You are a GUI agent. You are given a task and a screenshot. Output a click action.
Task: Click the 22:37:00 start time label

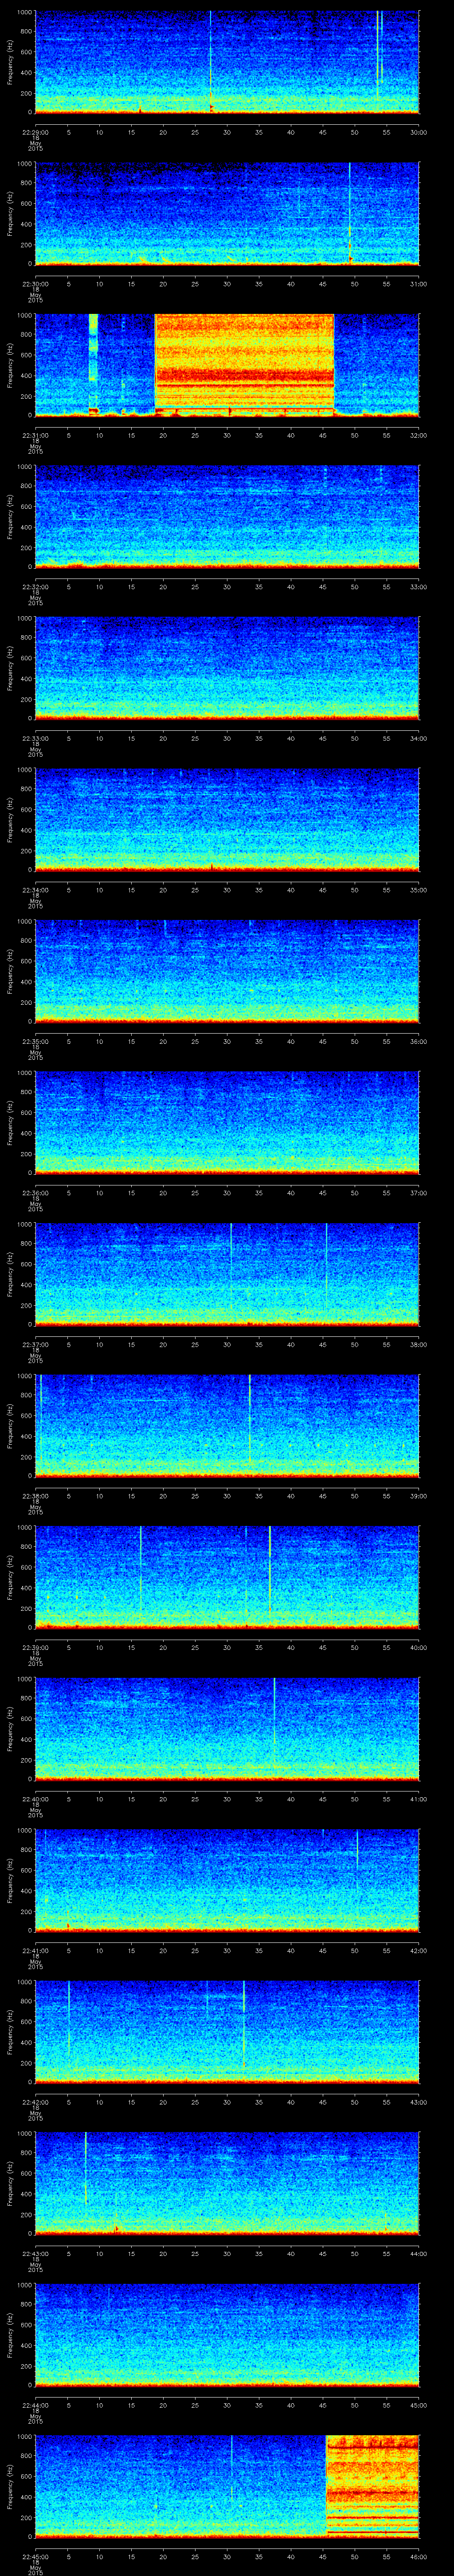coord(35,1344)
